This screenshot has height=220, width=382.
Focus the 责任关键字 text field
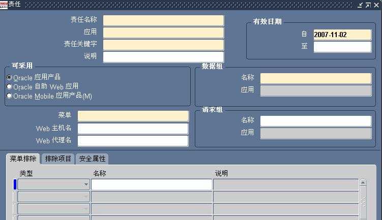pyautogui.click(x=163, y=45)
